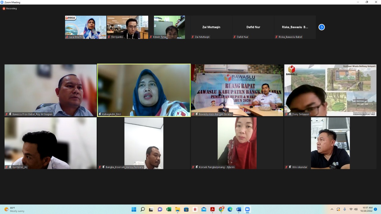Expand hidden system tray icons chevron

332,209
